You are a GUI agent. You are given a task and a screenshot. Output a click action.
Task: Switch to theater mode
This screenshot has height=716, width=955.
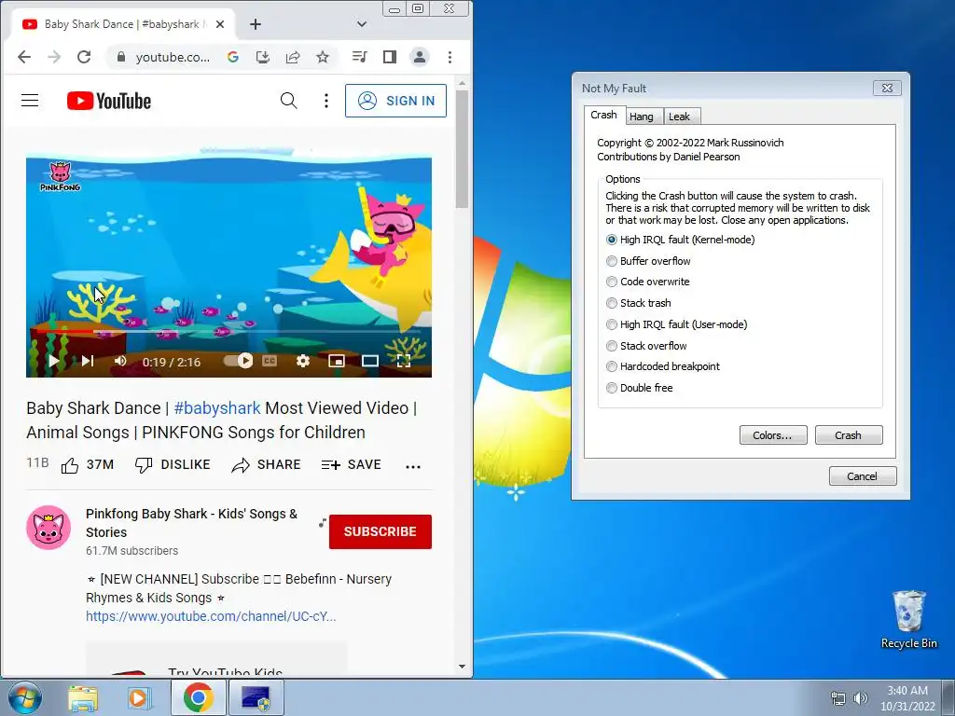369,361
